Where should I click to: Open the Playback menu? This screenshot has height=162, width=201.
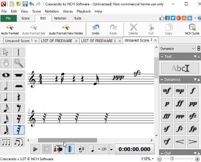tap(84, 11)
